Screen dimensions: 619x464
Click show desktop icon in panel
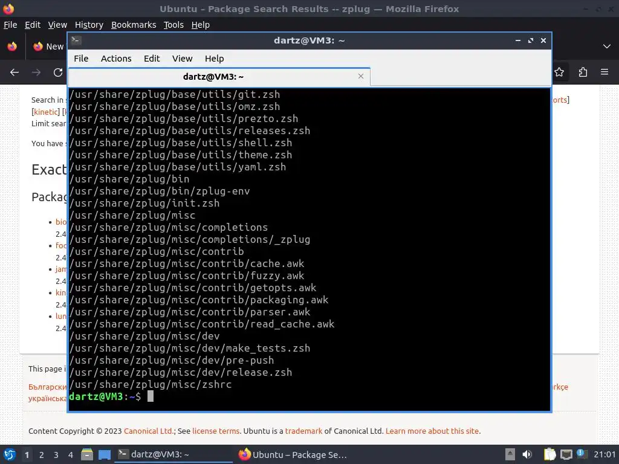tap(105, 454)
